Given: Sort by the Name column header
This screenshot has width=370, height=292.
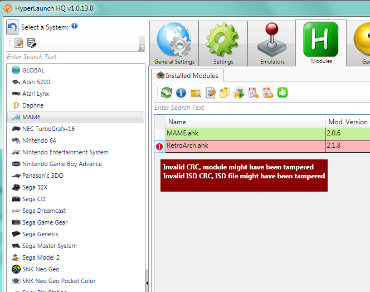Looking at the screenshot, I should [245, 122].
